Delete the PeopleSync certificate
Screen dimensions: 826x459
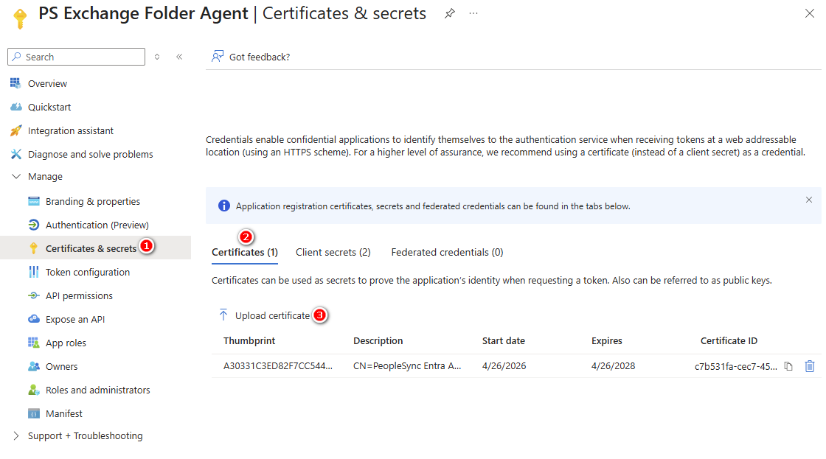tap(810, 366)
